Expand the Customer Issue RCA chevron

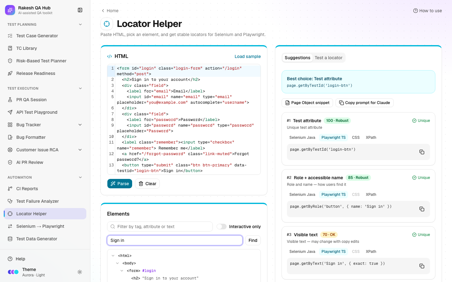(80, 150)
